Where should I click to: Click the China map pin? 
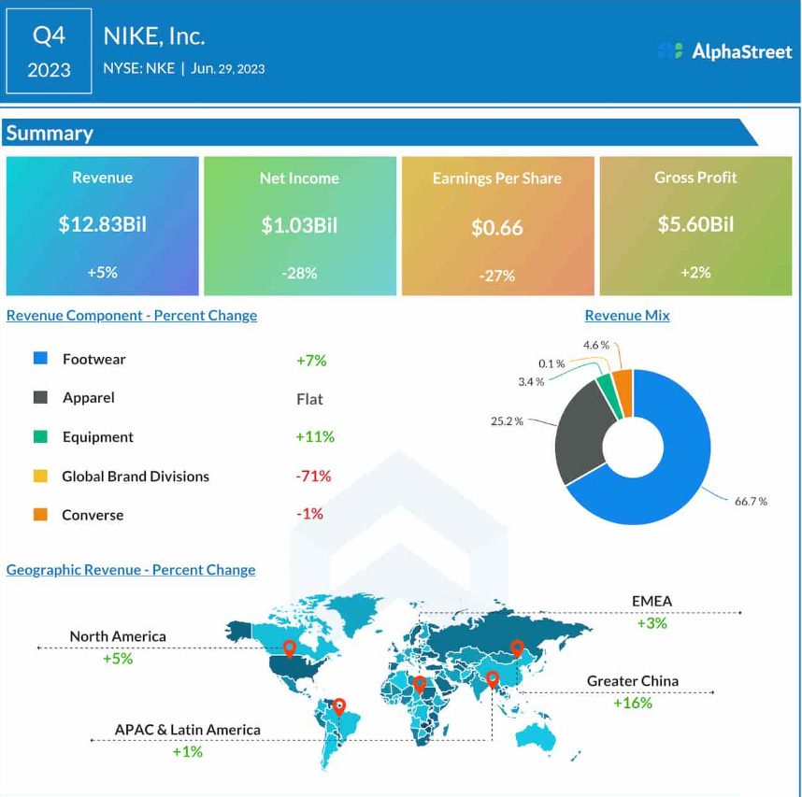tap(517, 648)
